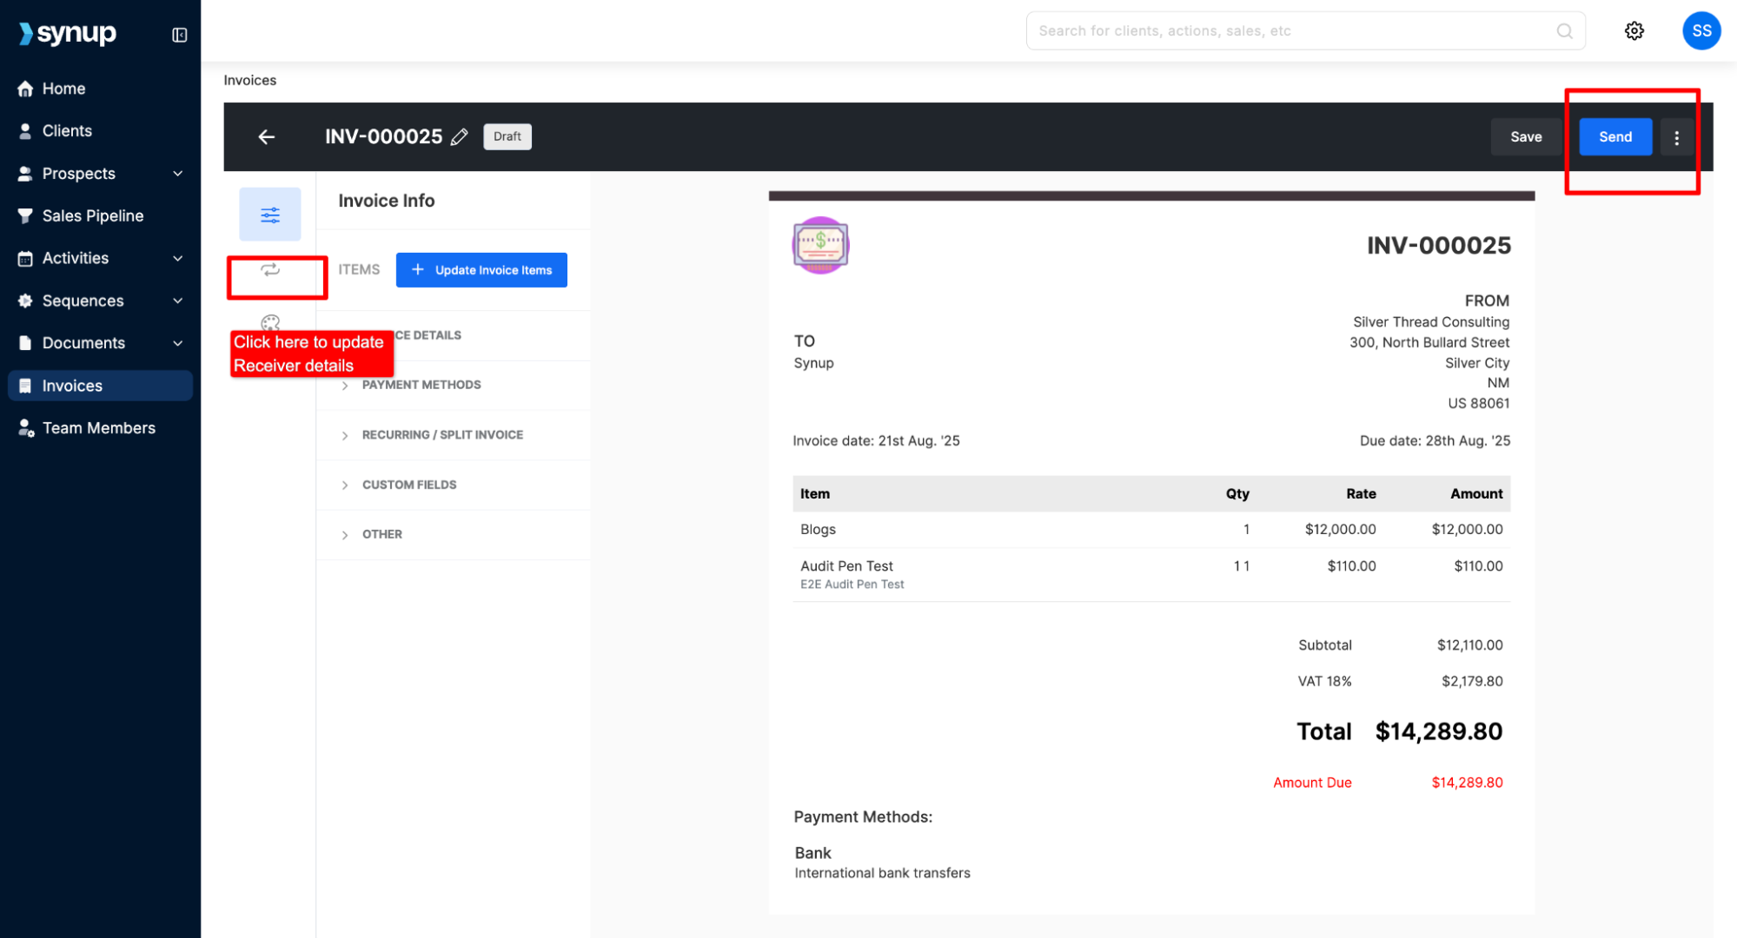Click the Documents file icon

(25, 344)
